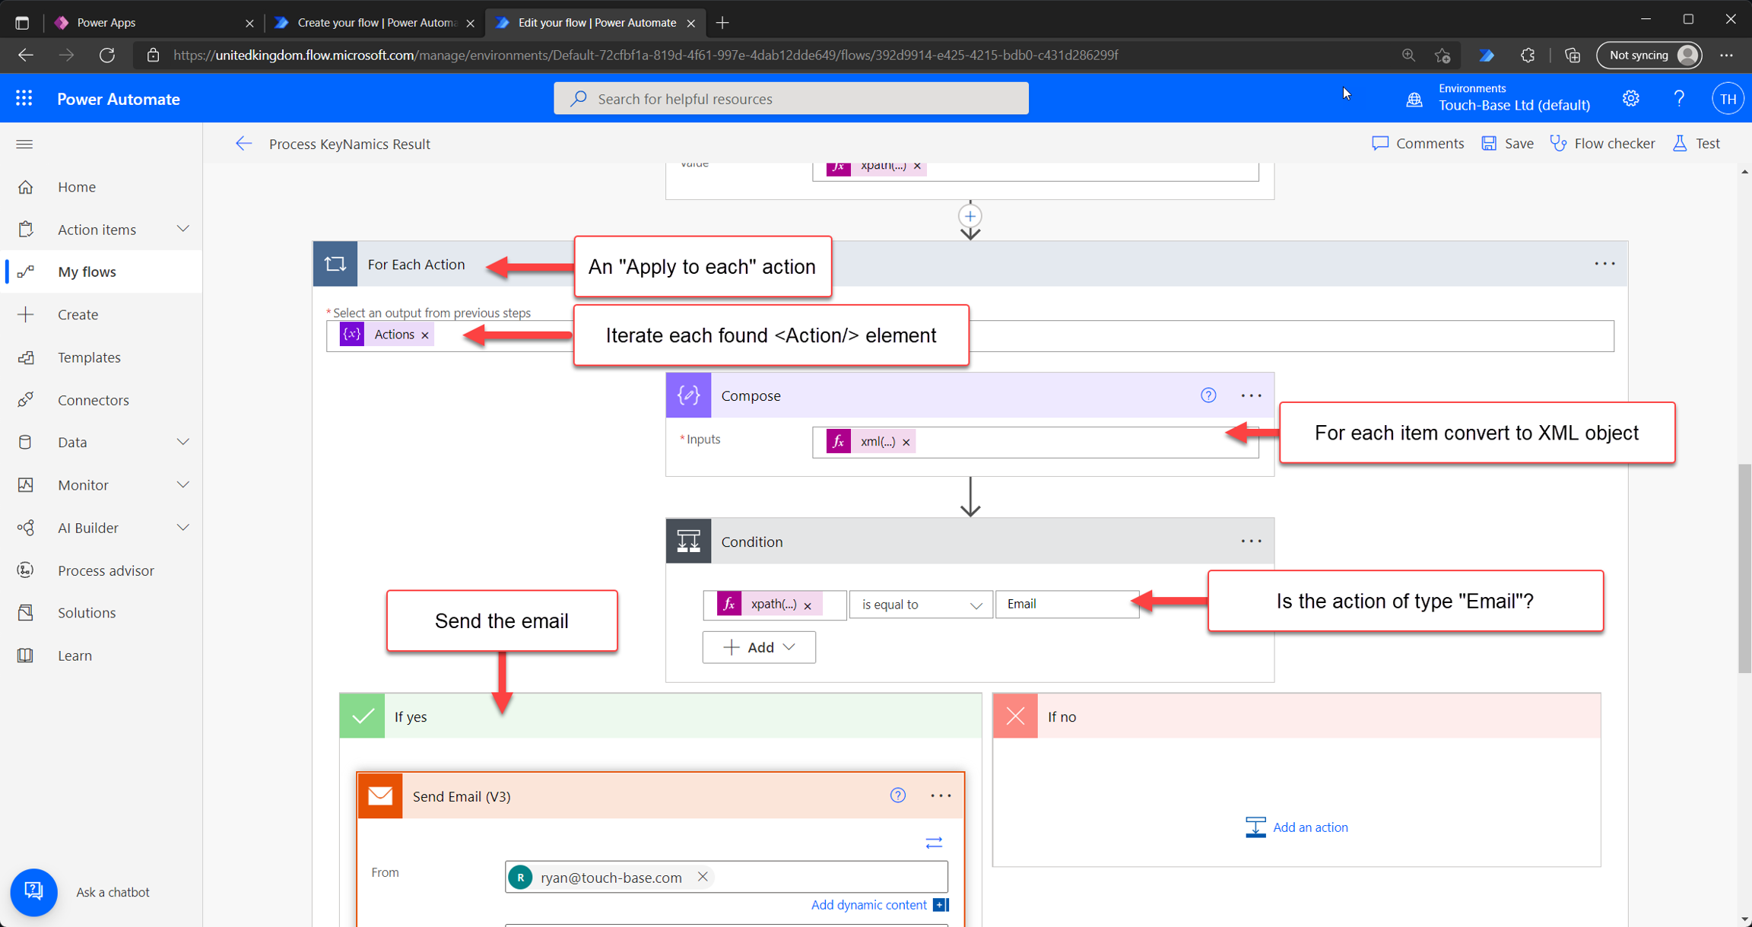Expand the Data navigation section
Viewport: 1752px width, 927px height.
[x=182, y=442]
